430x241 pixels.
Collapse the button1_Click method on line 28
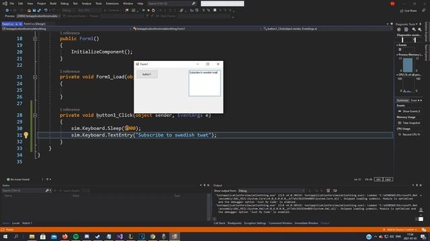tap(35, 115)
